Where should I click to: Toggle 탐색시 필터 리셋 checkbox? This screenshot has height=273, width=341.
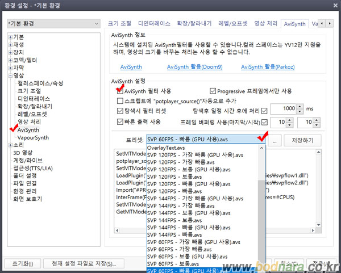tap(120, 111)
